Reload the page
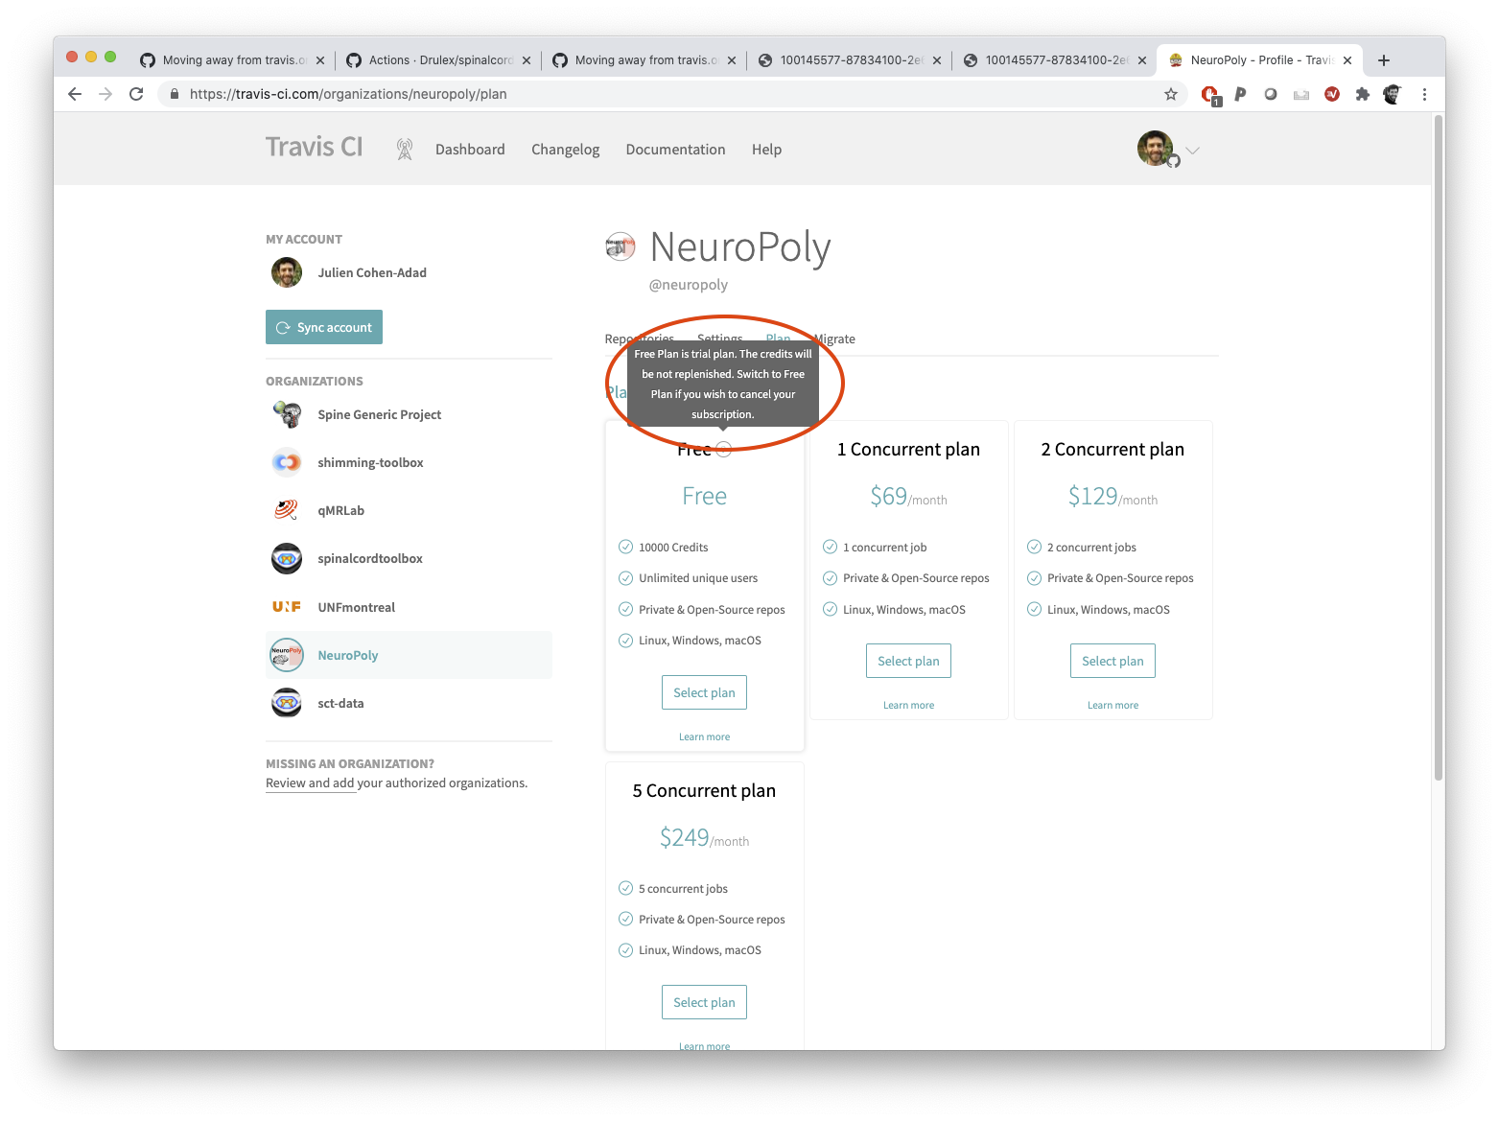The width and height of the screenshot is (1499, 1121). tap(136, 94)
